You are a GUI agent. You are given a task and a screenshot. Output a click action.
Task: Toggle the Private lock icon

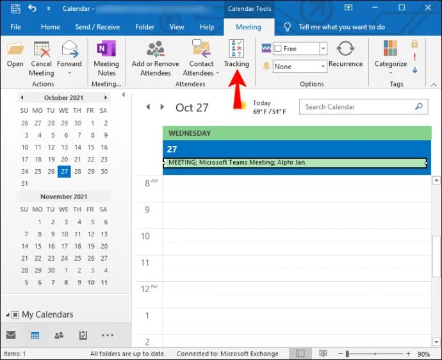[414, 44]
